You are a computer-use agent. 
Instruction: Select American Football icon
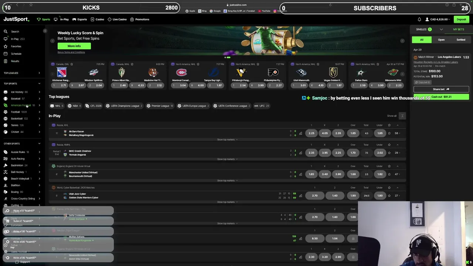(x=6, y=105)
